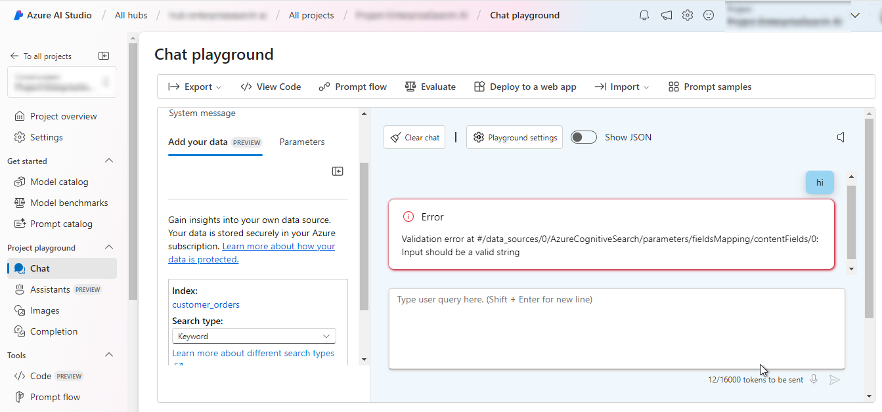Collapse the Add your data panel
The width and height of the screenshot is (882, 412).
point(338,171)
